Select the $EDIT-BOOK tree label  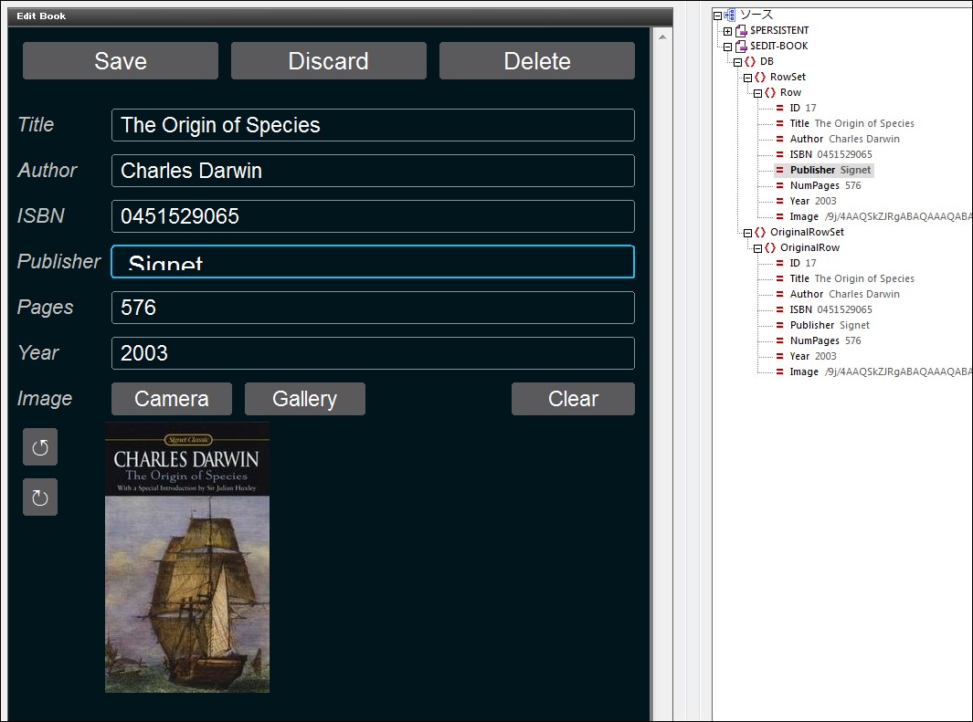coord(778,46)
